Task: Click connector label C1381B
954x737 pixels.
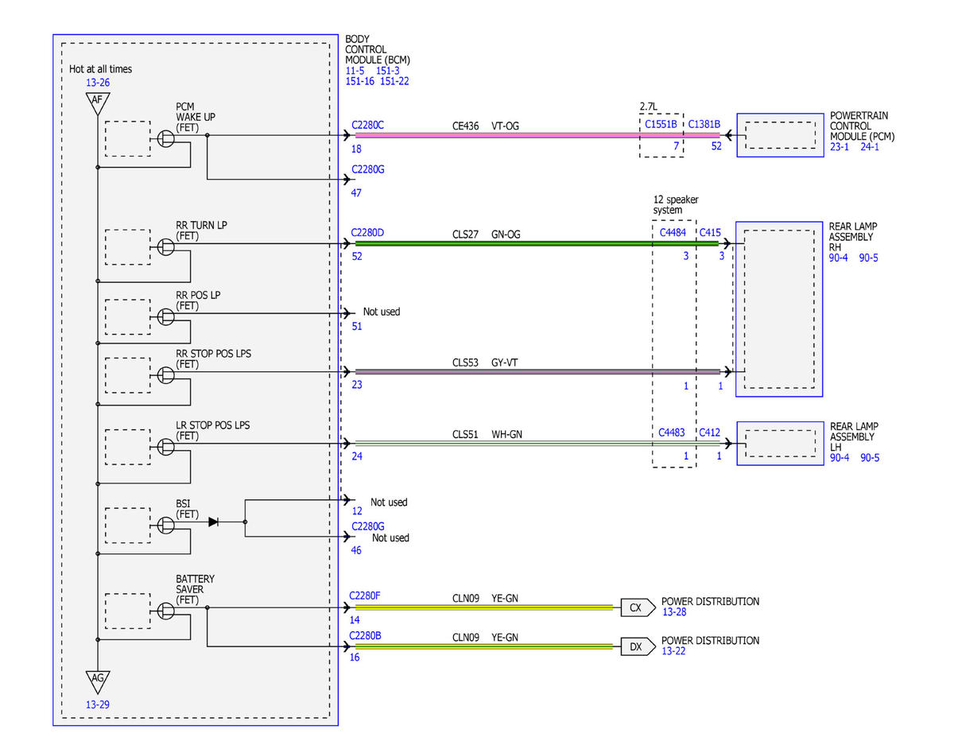Action: [x=704, y=124]
